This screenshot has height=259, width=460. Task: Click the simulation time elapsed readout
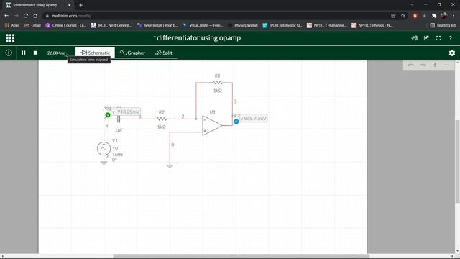pyautogui.click(x=56, y=53)
